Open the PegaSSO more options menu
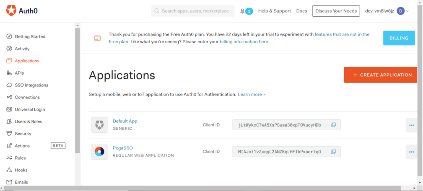This screenshot has width=423, height=191. (x=411, y=152)
